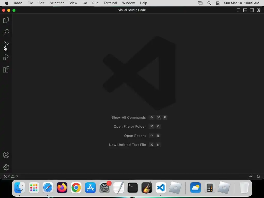Toggle Secondary Side Bar layout icon
This screenshot has height=198, width=264.
(252, 10)
